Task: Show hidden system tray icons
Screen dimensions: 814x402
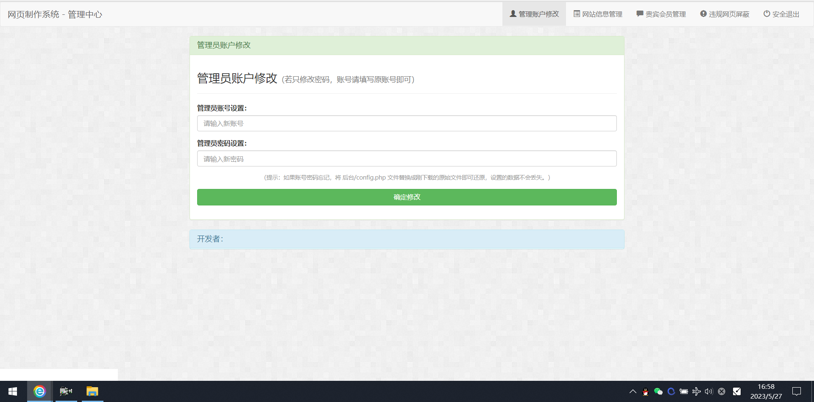Action: [633, 391]
